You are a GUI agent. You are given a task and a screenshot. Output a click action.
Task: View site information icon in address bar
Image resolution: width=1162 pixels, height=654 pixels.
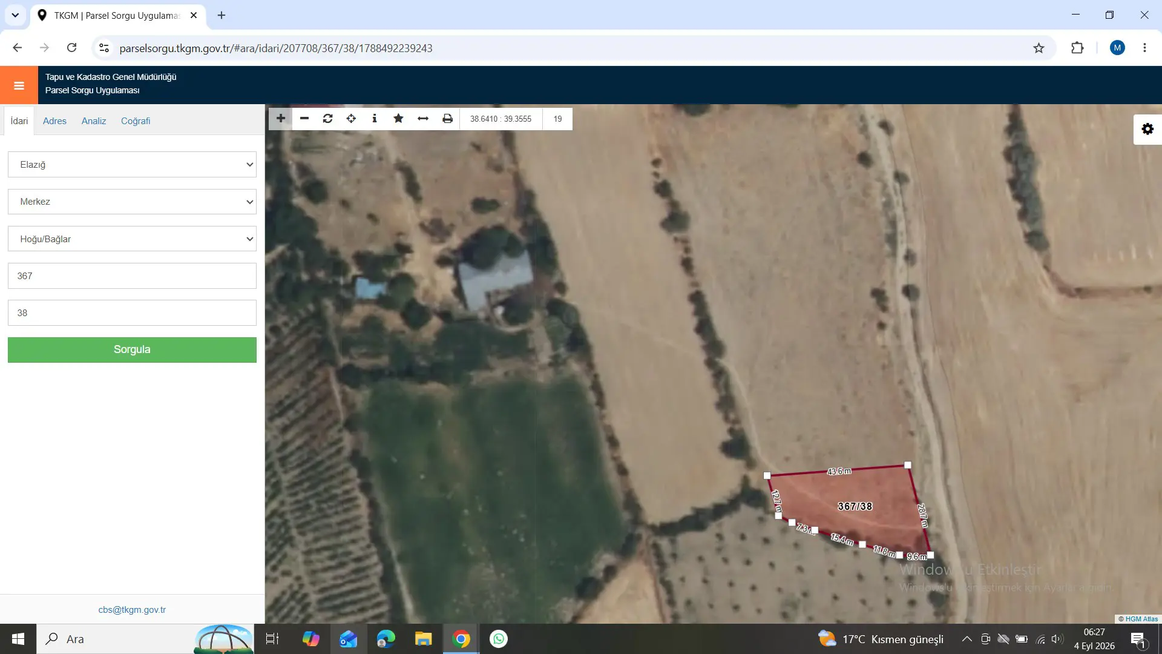[104, 48]
